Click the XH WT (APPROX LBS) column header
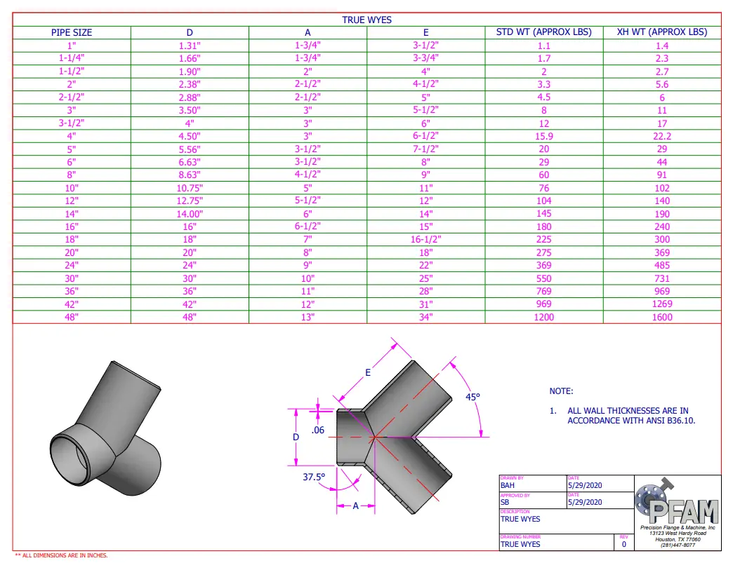Screen dimensions: 733x563 pos(661,32)
